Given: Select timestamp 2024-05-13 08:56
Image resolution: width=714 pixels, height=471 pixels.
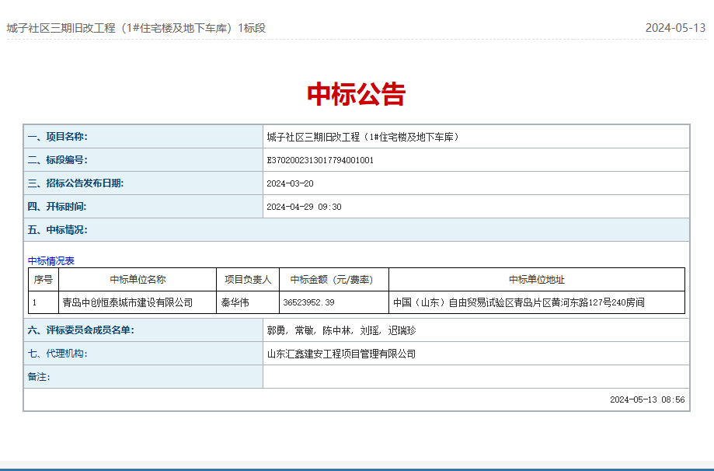Looking at the screenshot, I should click(x=647, y=399).
